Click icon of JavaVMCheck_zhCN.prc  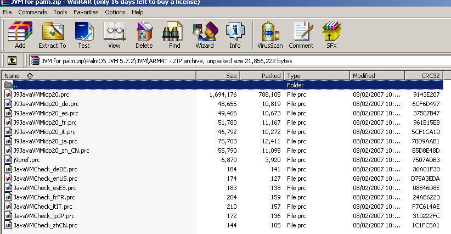(8, 225)
